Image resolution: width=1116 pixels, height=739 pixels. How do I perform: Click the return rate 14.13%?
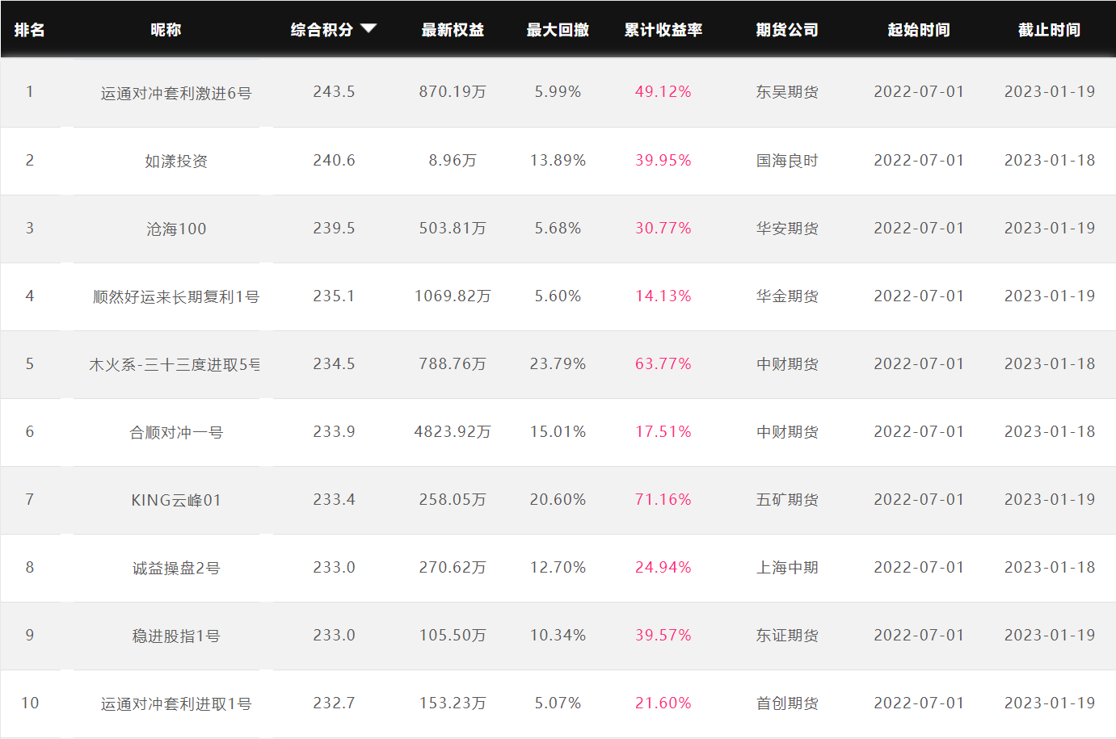[663, 296]
